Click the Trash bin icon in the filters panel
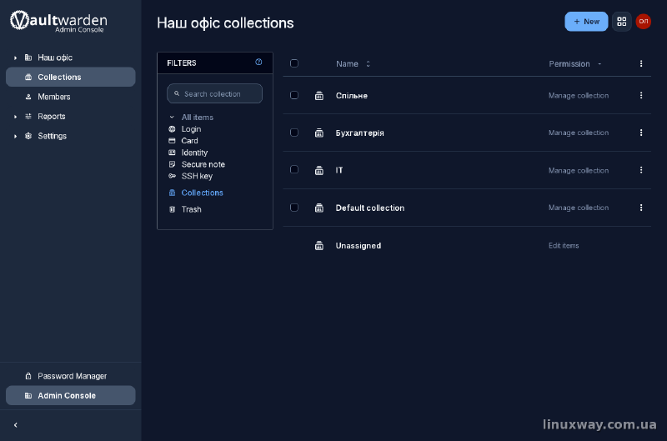 172,209
